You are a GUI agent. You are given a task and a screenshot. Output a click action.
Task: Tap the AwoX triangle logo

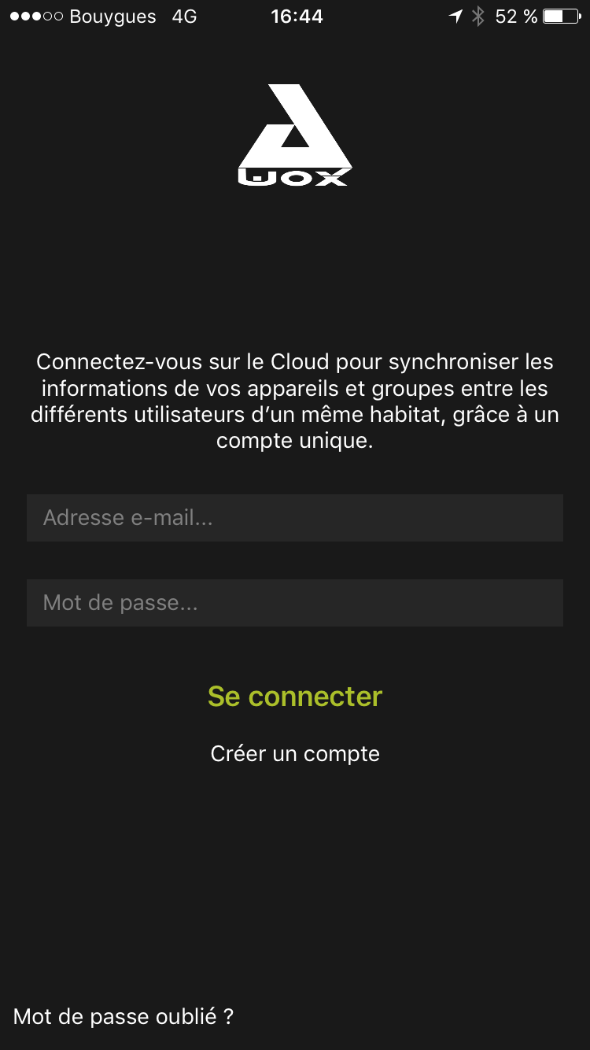coord(294,128)
